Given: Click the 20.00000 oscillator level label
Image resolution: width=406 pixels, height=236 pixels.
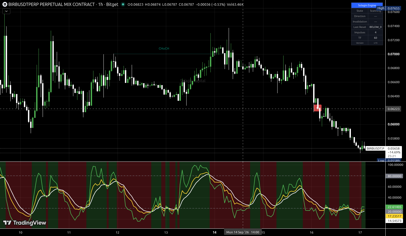Looking at the screenshot, I should point(394,212).
